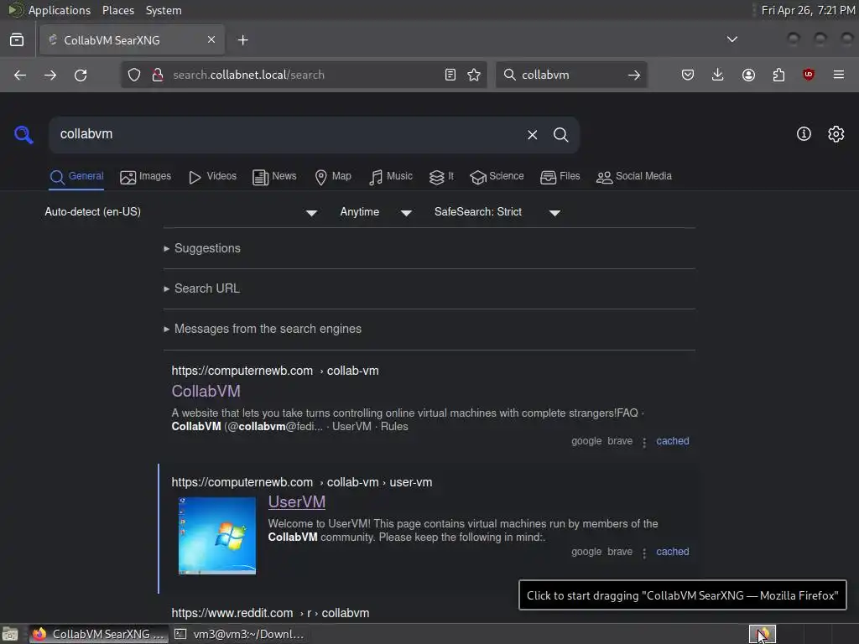The width and height of the screenshot is (859, 644).
Task: Open the SearXNG about info icon
Action: [x=804, y=134]
